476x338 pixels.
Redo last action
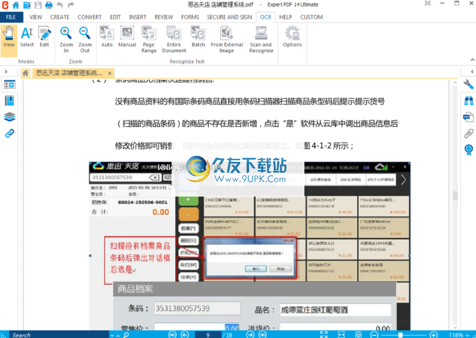(71, 5)
